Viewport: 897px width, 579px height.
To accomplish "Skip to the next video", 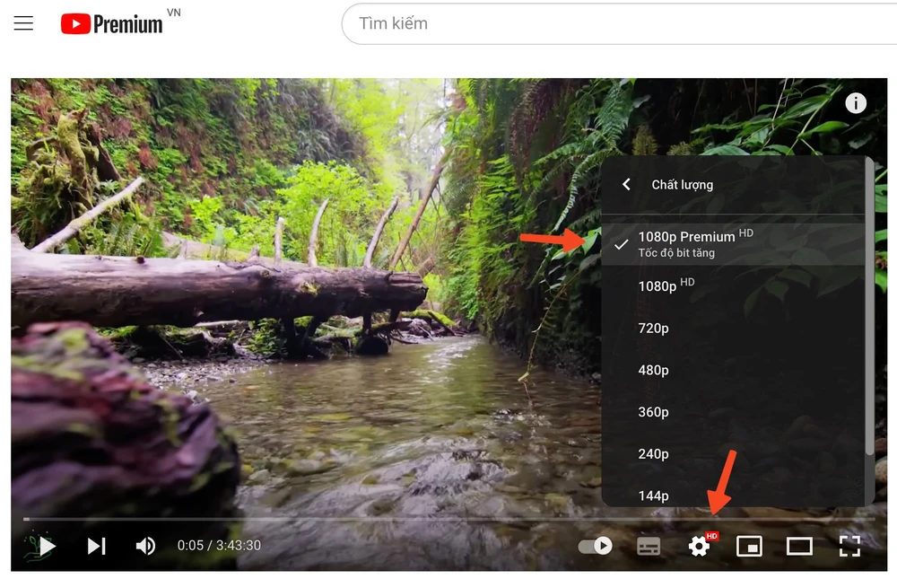I will point(96,545).
